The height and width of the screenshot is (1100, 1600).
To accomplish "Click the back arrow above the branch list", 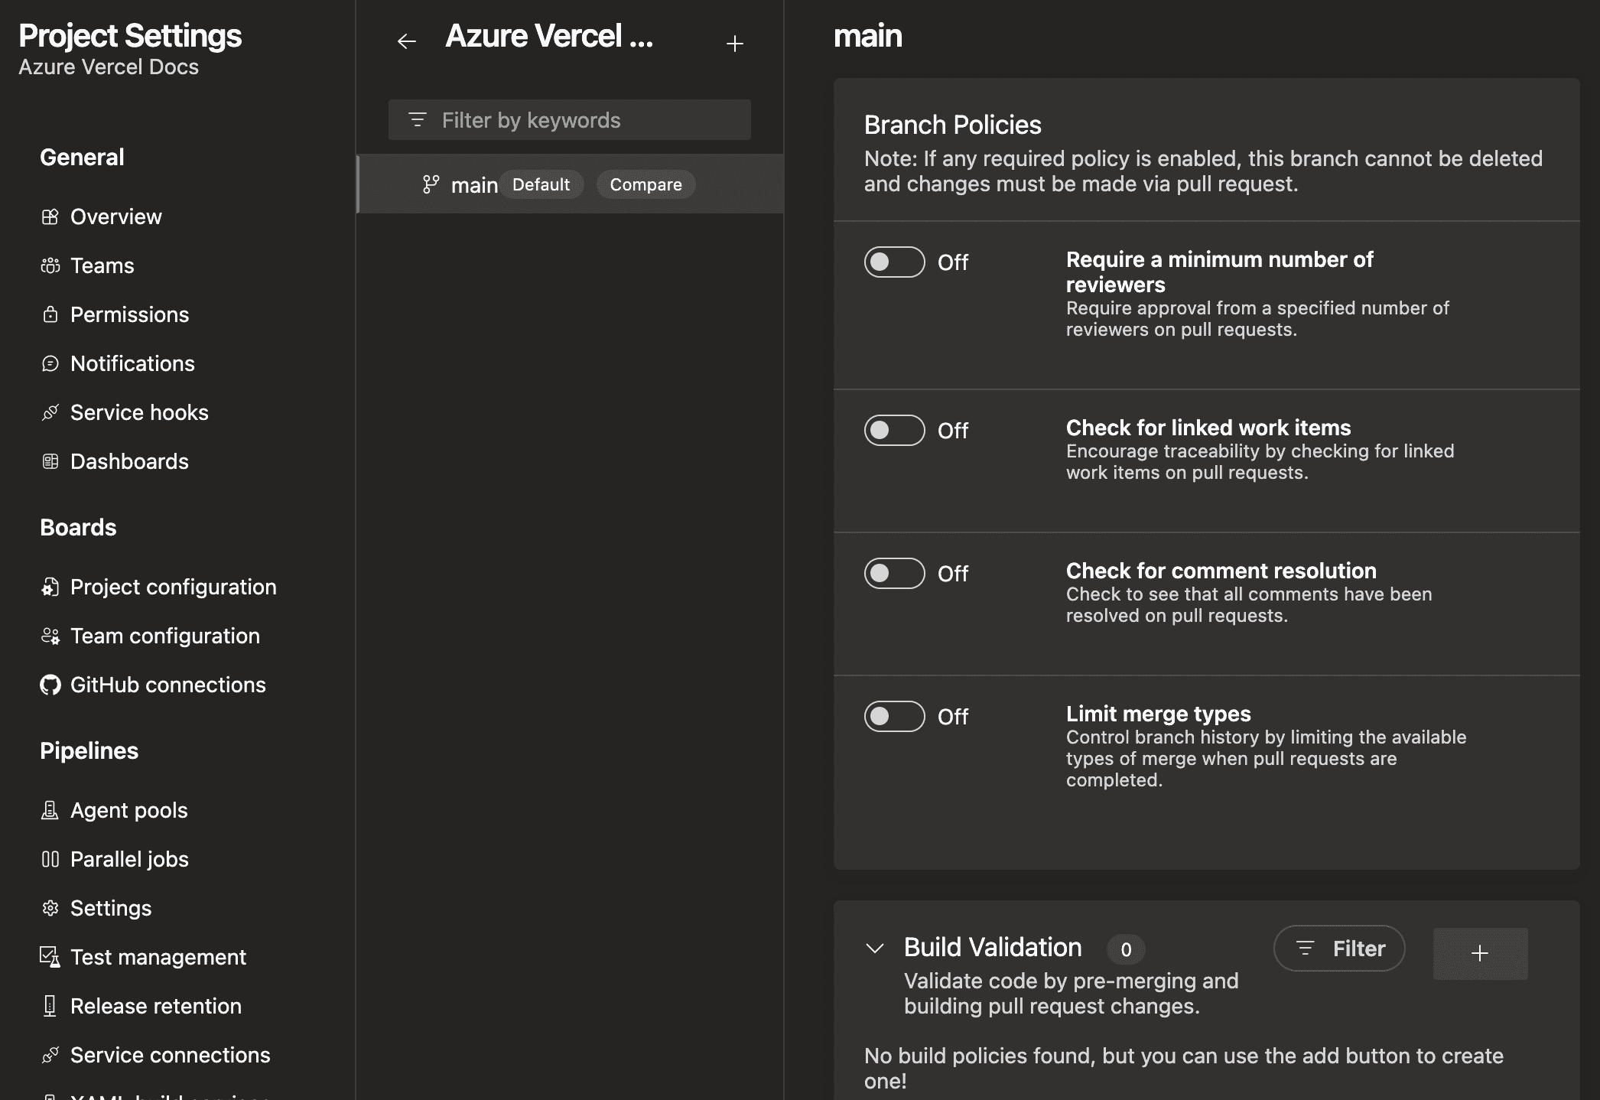I will [x=406, y=41].
